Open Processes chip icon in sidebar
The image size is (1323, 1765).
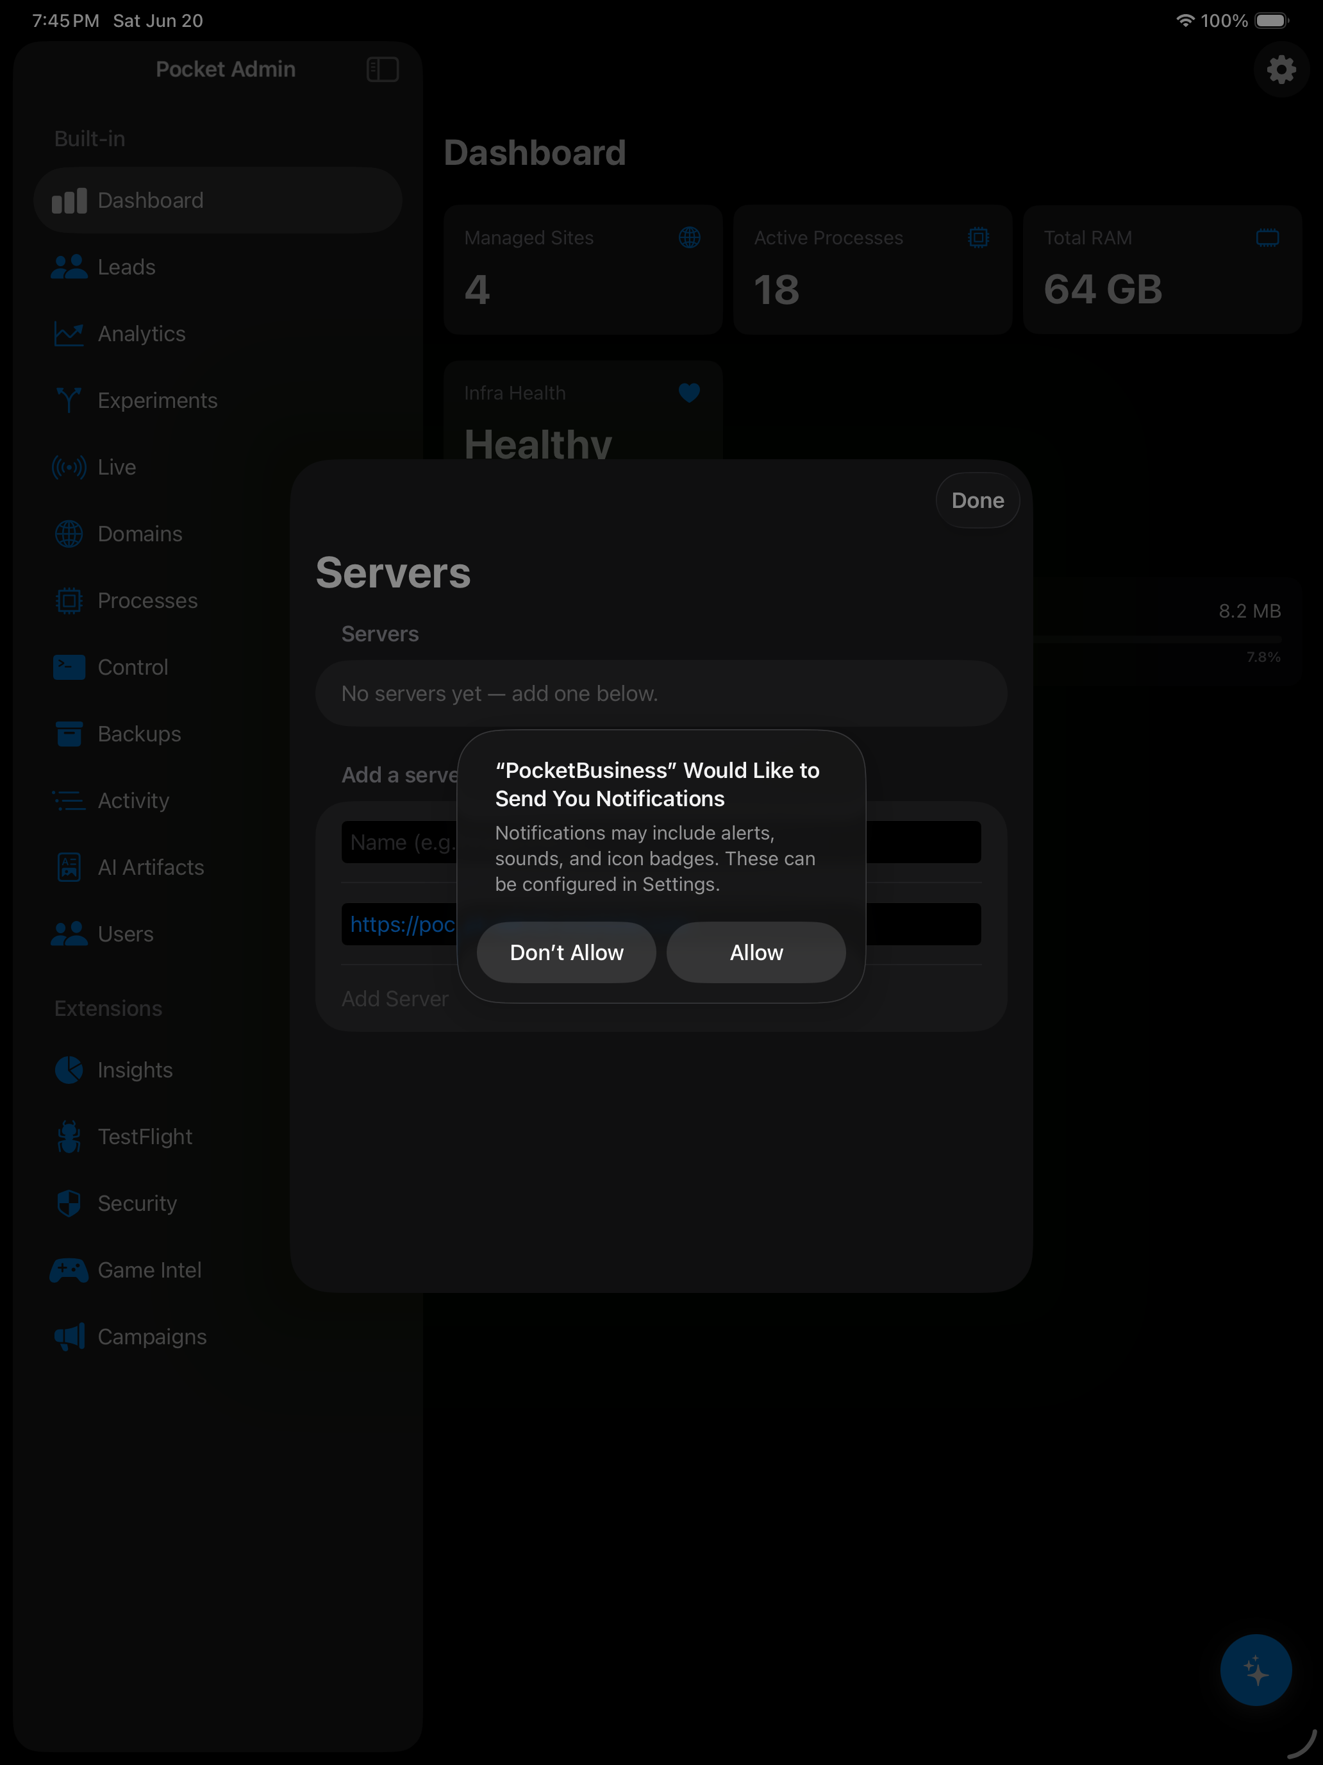pos(69,600)
